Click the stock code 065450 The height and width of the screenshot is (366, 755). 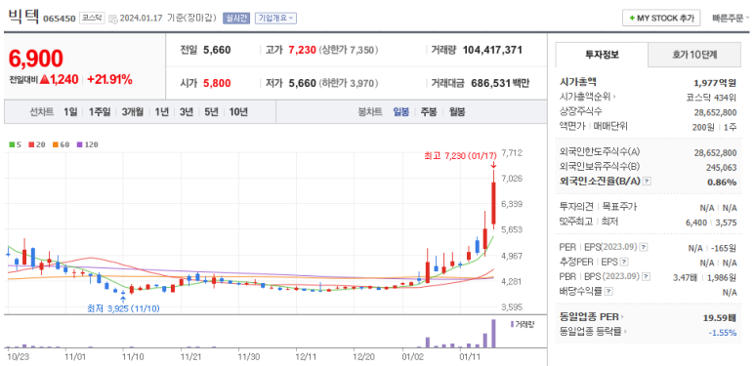tap(60, 19)
